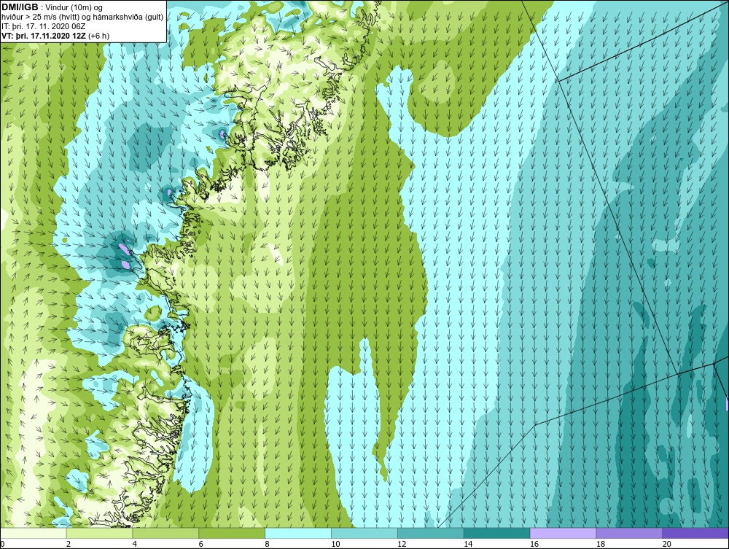Click the 'IT: þri. 17. 11. 2020 06Z' line
729x549 pixels.
click(42, 26)
